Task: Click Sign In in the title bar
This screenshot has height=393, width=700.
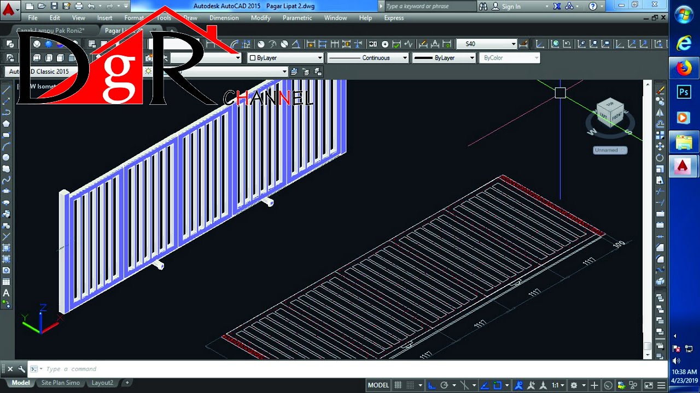Action: click(506, 7)
